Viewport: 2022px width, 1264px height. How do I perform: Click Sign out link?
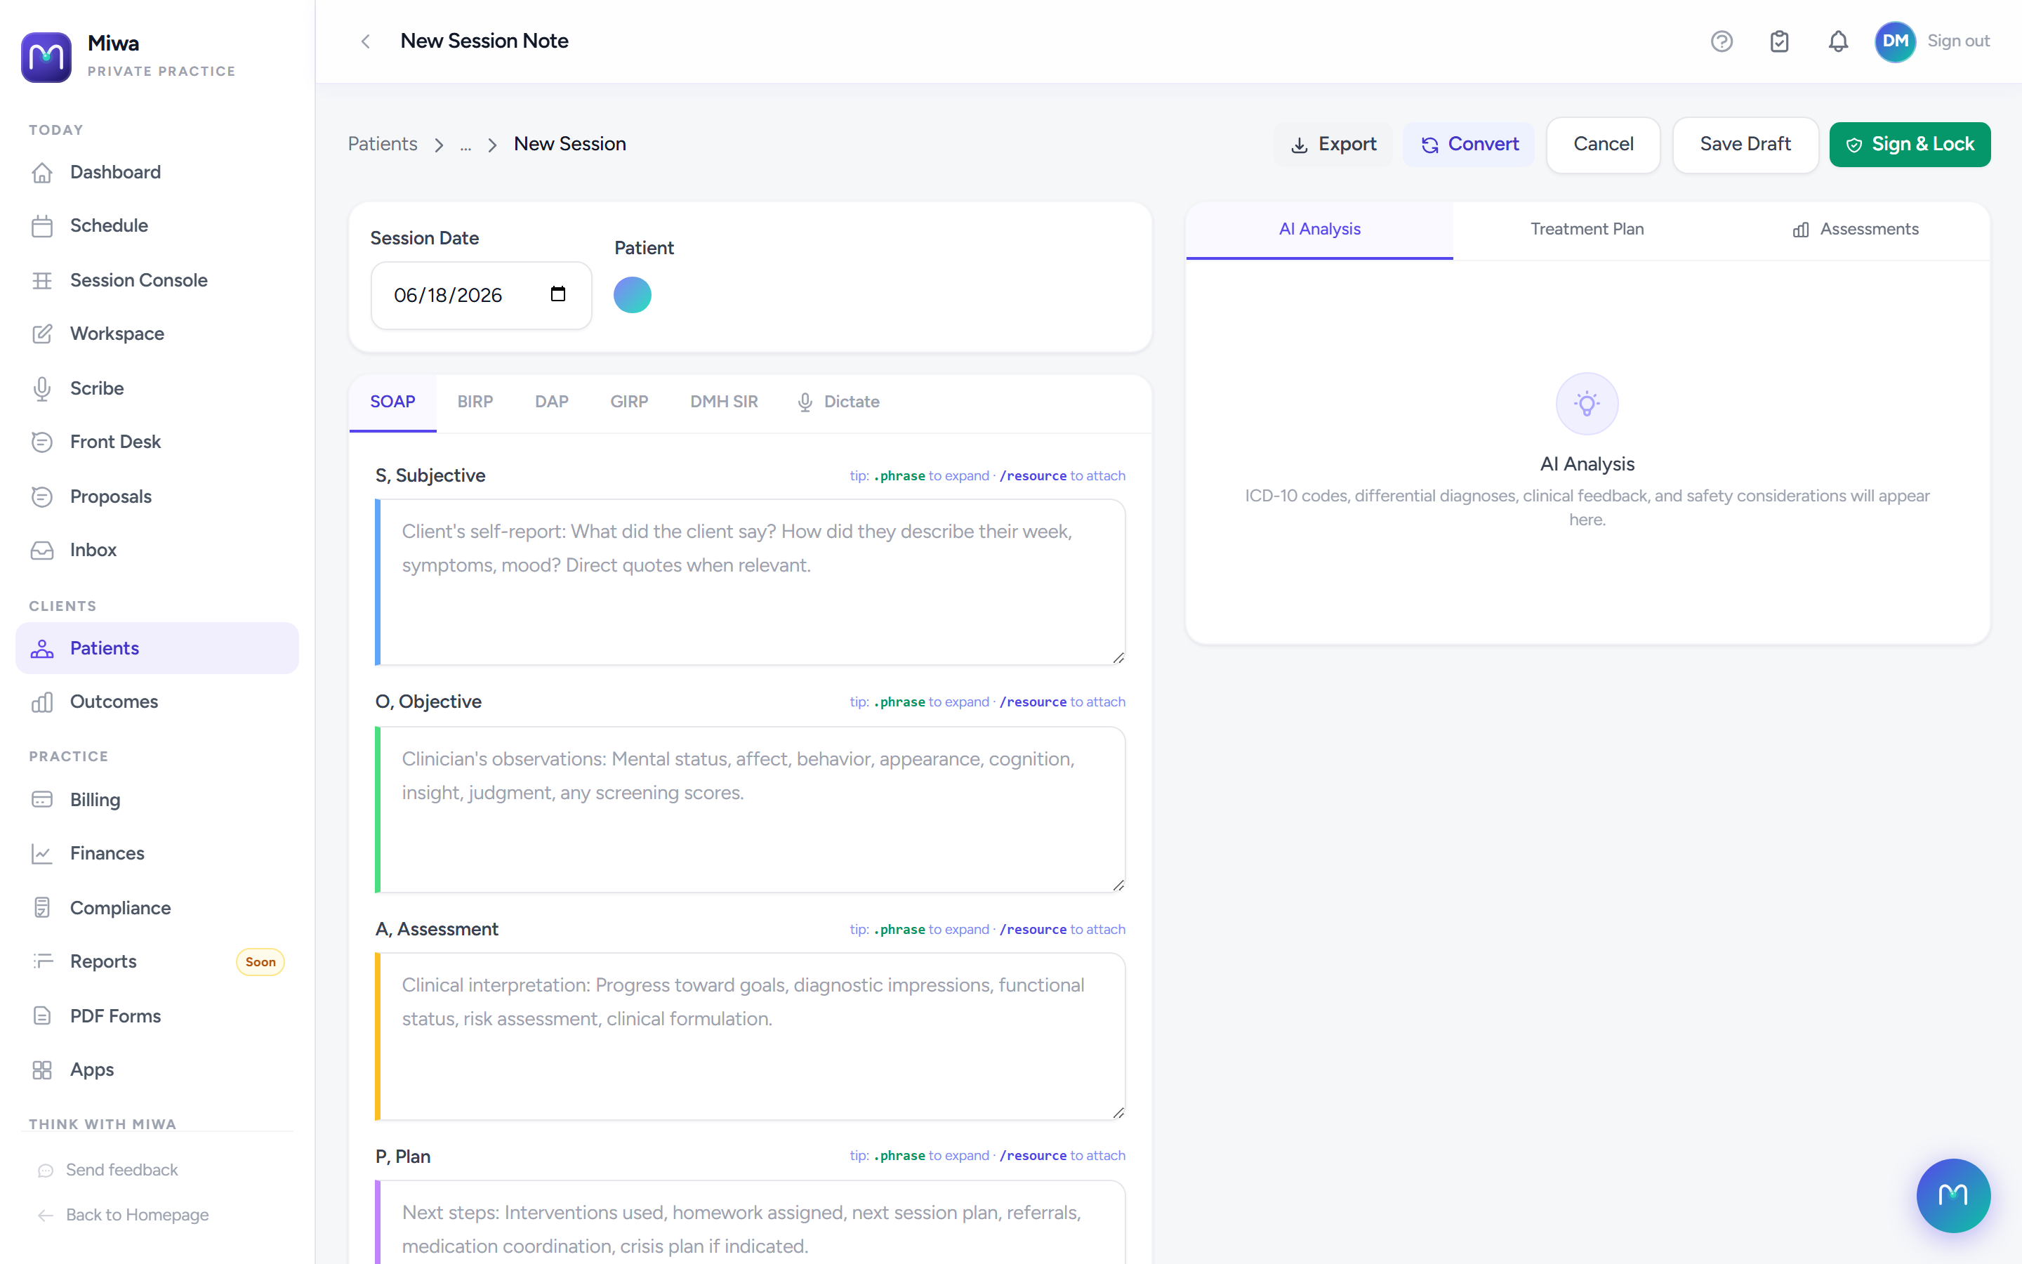click(1957, 41)
